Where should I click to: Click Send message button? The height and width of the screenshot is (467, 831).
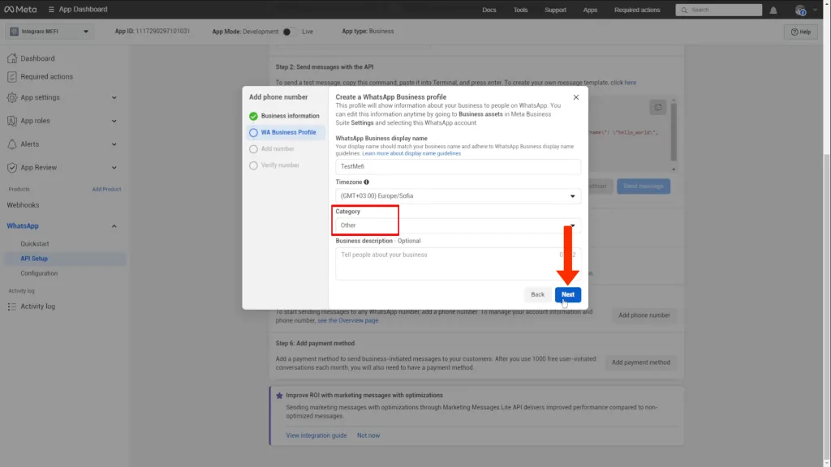[x=643, y=186]
